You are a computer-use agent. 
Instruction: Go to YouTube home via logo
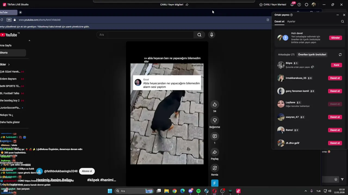click(9, 35)
